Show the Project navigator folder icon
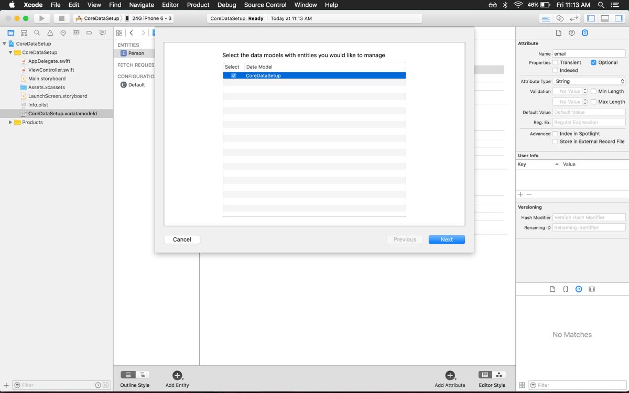The width and height of the screenshot is (629, 393). pos(10,32)
